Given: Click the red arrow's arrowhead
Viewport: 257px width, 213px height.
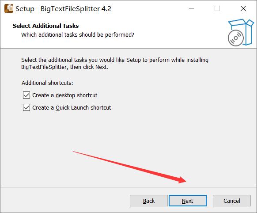Looking at the screenshot, I should tap(182, 180).
